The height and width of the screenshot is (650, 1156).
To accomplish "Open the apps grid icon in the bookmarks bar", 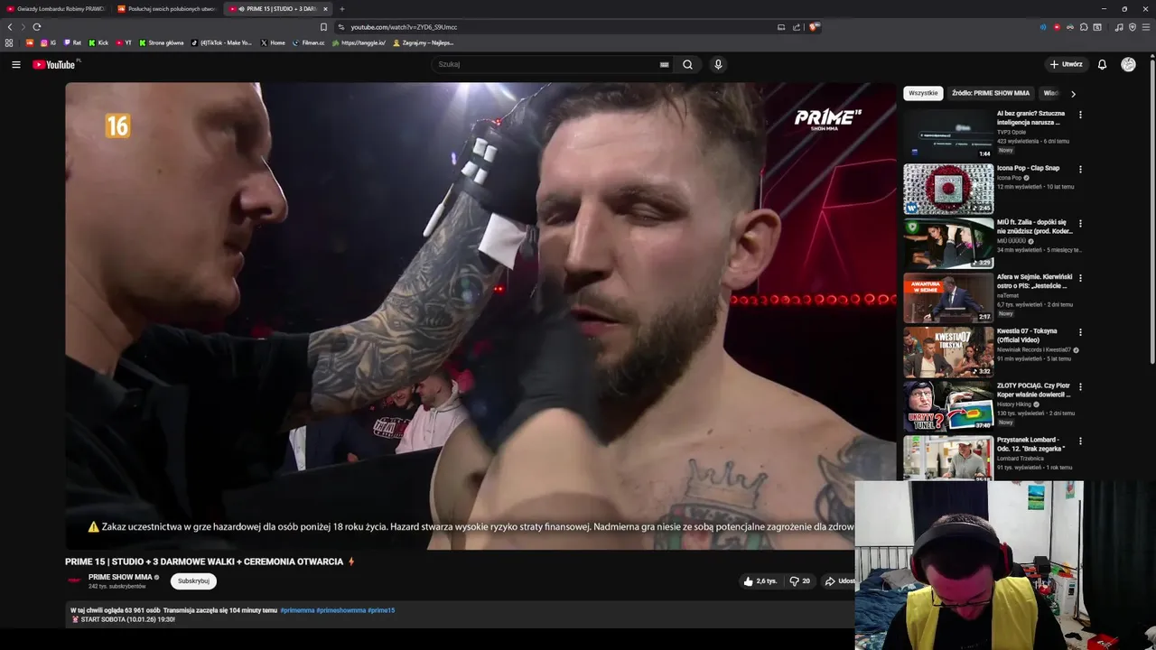I will point(9,42).
